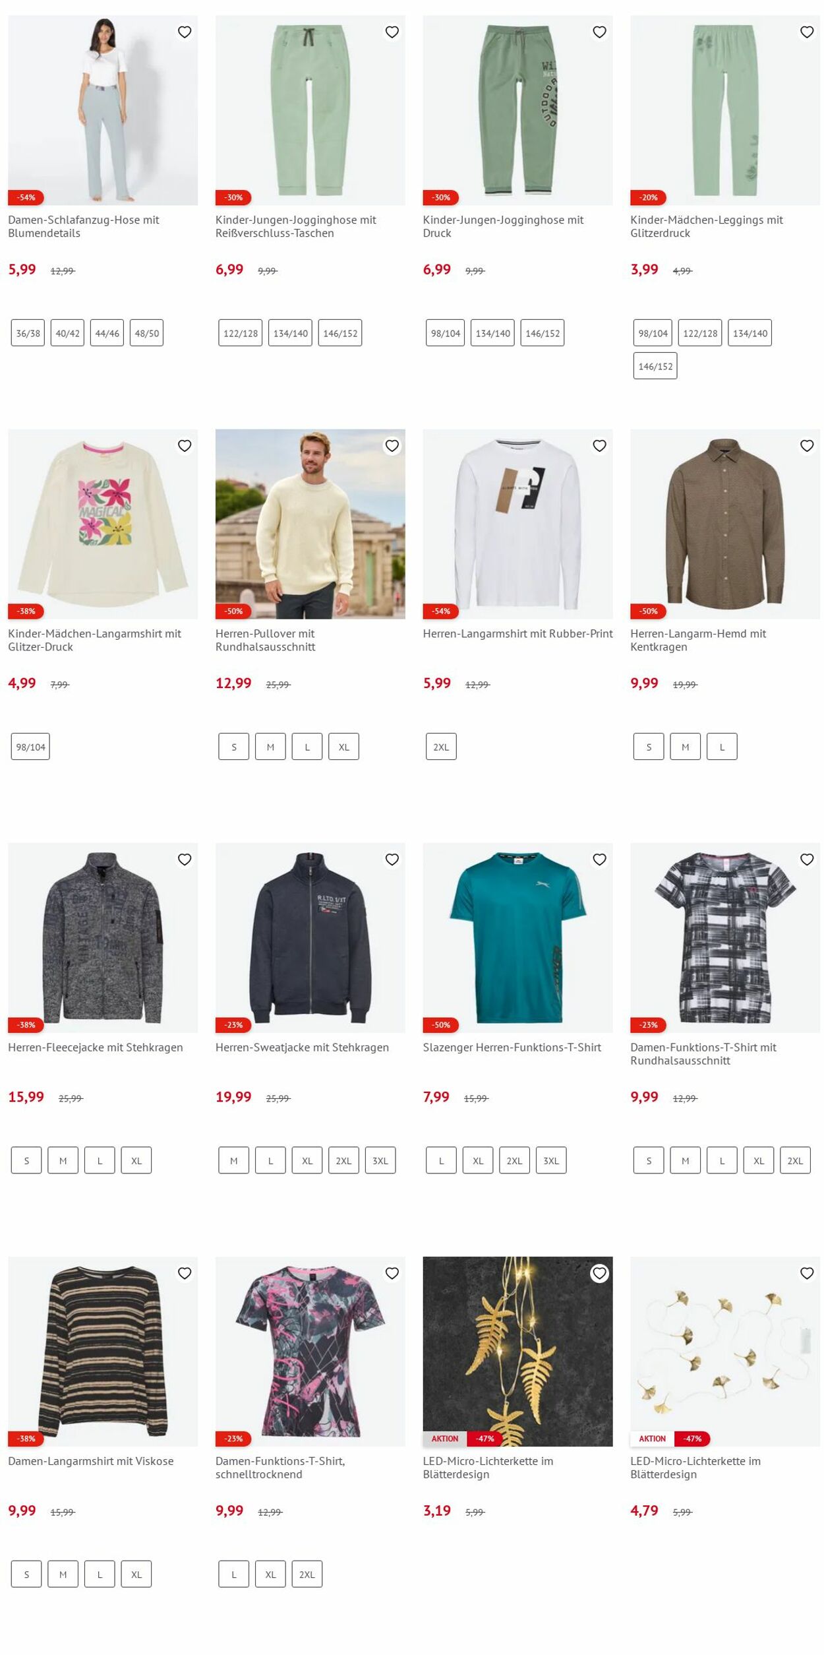The image size is (824, 1655).
Task: Select size 36/38 for Damen-Schlafanzug-Hose
Action: click(x=28, y=333)
